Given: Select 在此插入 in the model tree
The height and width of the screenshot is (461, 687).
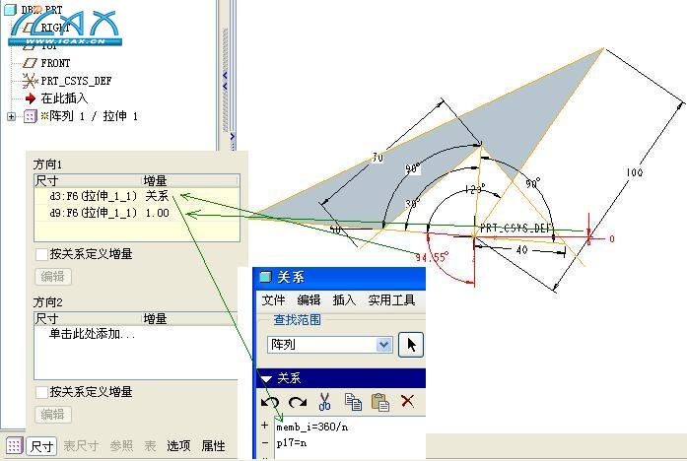Looking at the screenshot, I should tap(64, 99).
